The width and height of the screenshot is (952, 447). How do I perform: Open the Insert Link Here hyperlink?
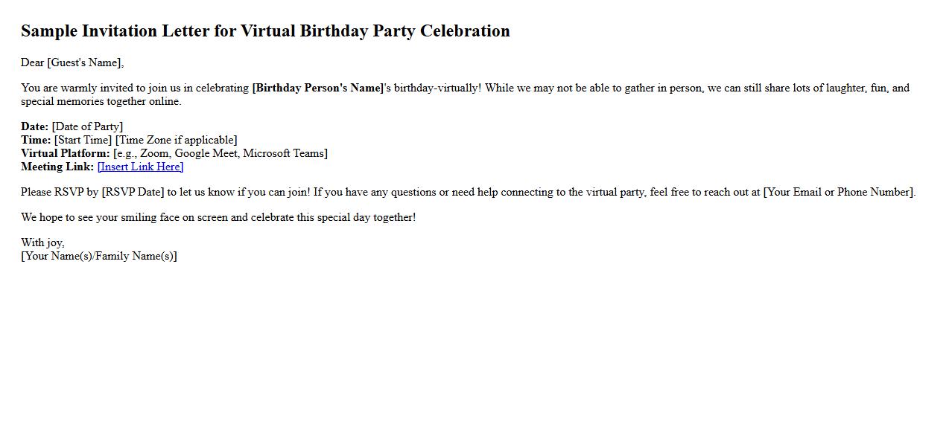coord(140,167)
